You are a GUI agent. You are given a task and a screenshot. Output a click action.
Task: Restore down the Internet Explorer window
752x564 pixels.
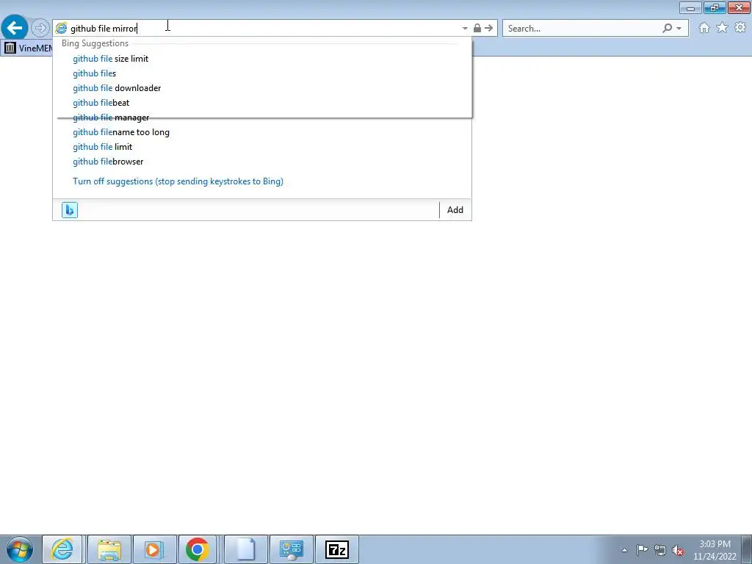[715, 8]
